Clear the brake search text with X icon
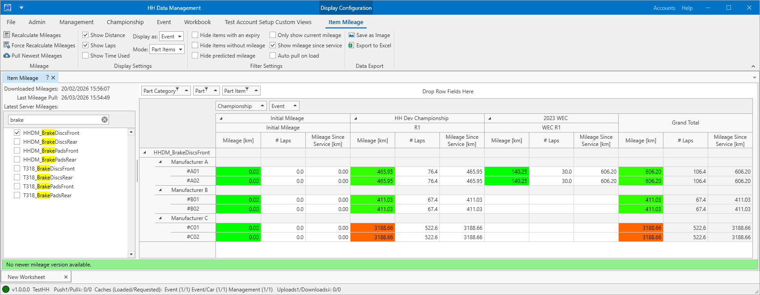Image resolution: width=760 pixels, height=295 pixels. click(x=105, y=120)
